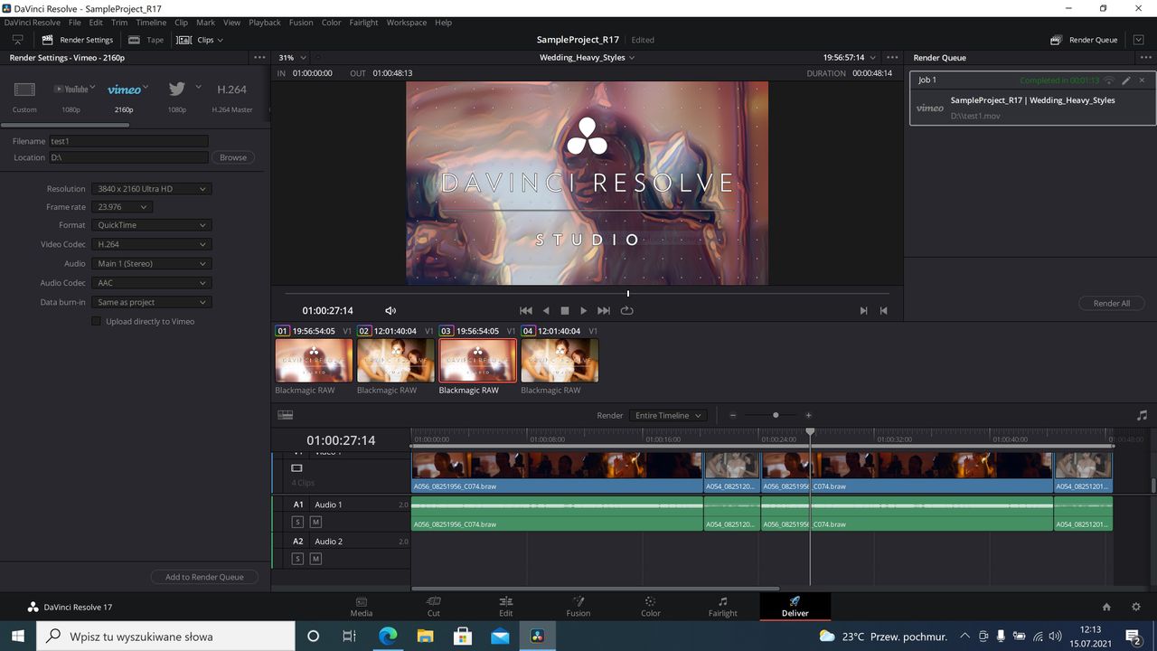Screen dimensions: 1157x651
Task: Mute the Audio 1 track
Action: click(x=315, y=522)
